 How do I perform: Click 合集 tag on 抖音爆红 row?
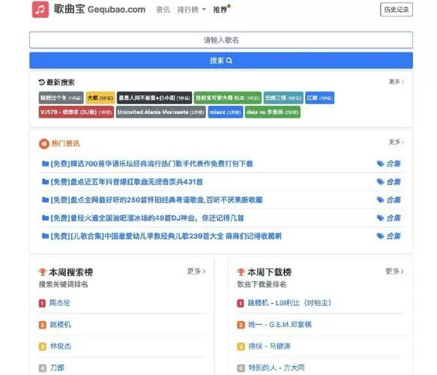(389, 182)
